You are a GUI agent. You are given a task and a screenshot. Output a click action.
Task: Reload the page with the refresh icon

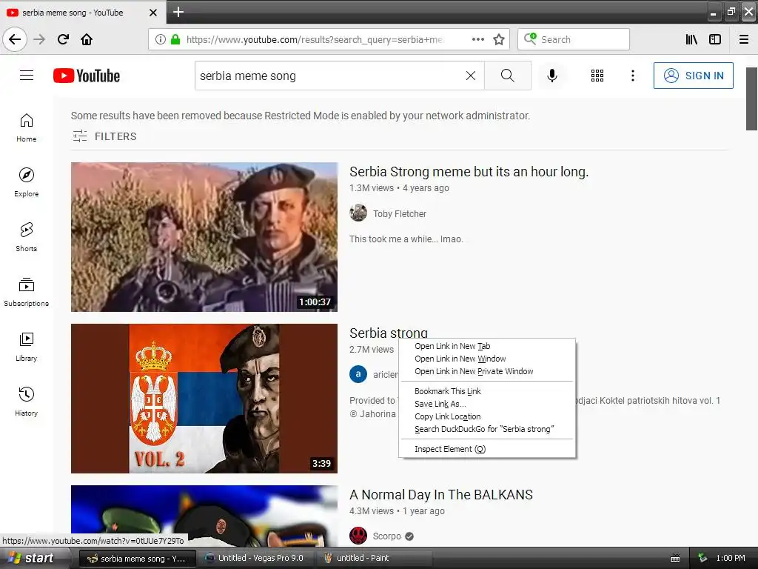pos(63,39)
